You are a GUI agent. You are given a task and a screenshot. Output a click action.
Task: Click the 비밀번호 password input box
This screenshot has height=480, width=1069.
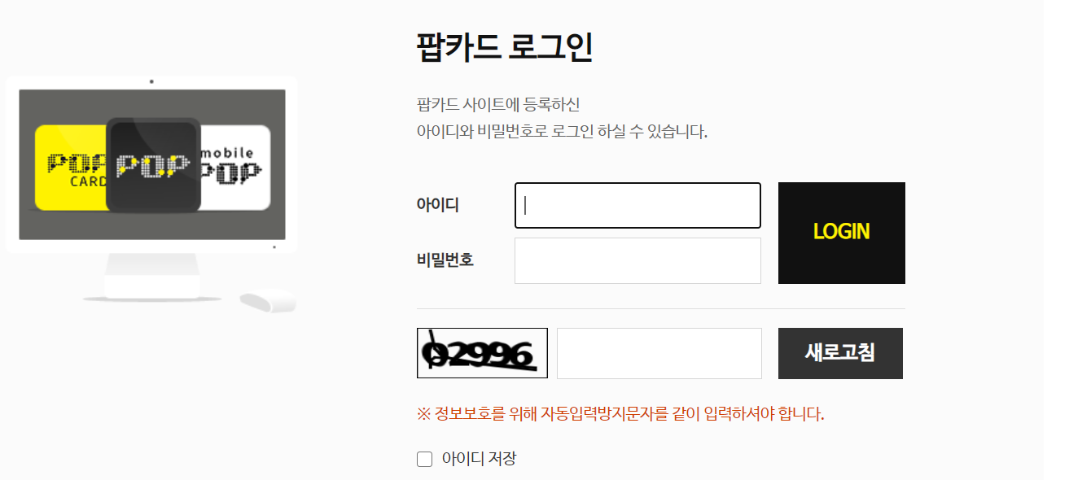click(637, 260)
